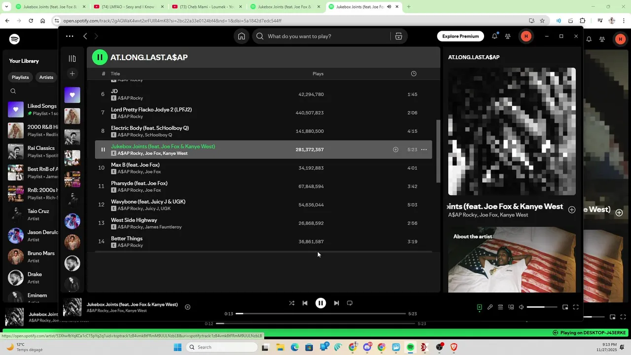Viewport: 631px width, 355px height.
Task: Sort tracks by the Plays column header
Action: click(318, 73)
